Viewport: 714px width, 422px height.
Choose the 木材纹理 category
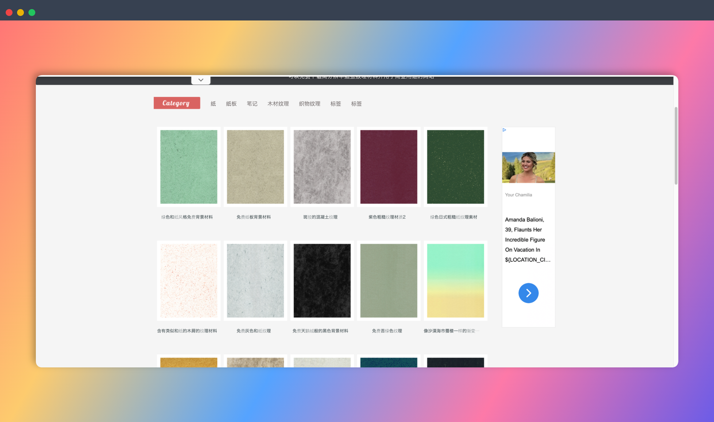278,104
